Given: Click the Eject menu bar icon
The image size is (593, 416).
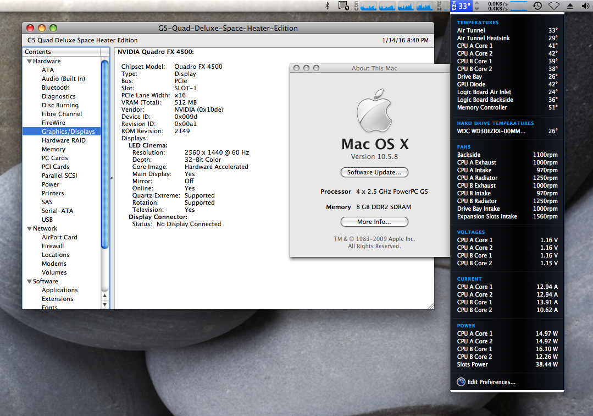Looking at the screenshot, I should pyautogui.click(x=570, y=6).
